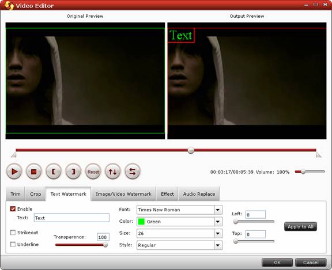
Task: Click the Transparence slider handle
Action: coord(105,245)
